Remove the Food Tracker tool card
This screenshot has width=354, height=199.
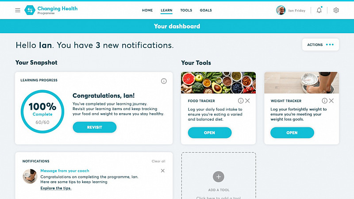tap(248, 101)
